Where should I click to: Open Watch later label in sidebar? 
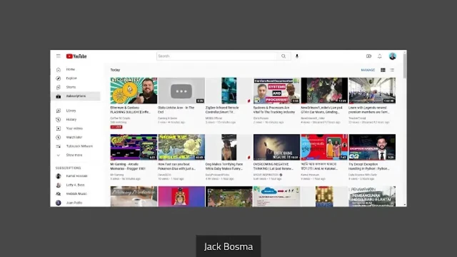(x=74, y=137)
